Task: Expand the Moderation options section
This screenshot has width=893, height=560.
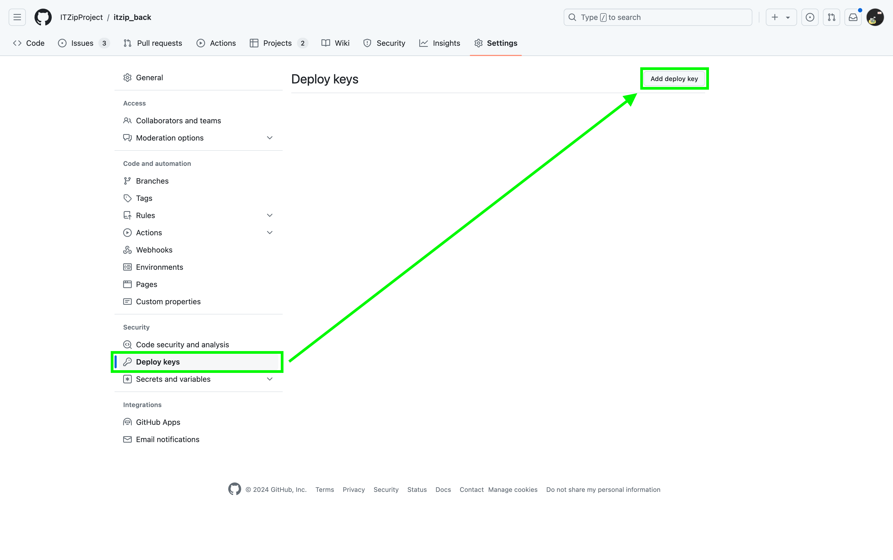Action: (x=269, y=138)
